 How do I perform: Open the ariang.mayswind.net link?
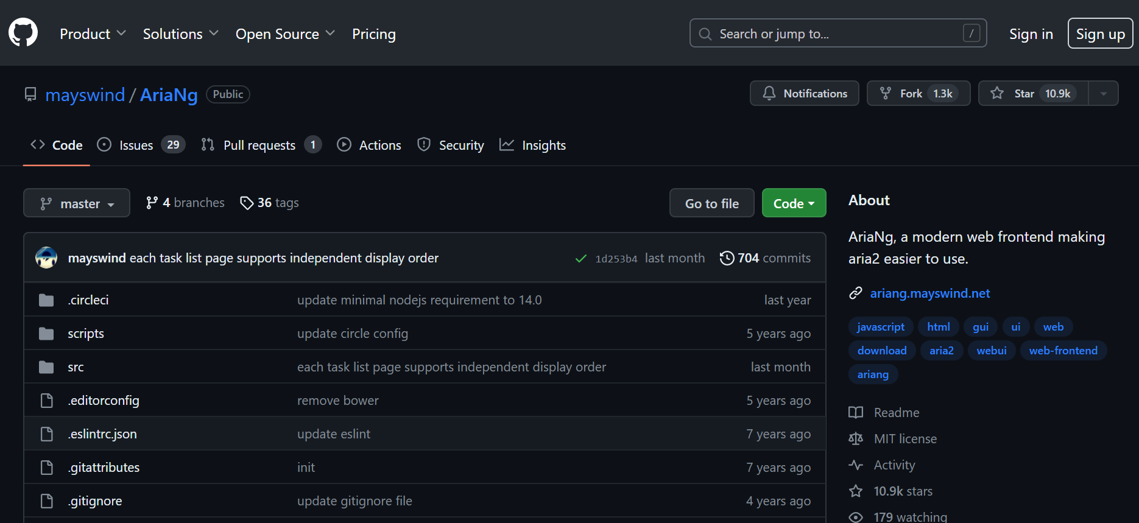tap(929, 293)
